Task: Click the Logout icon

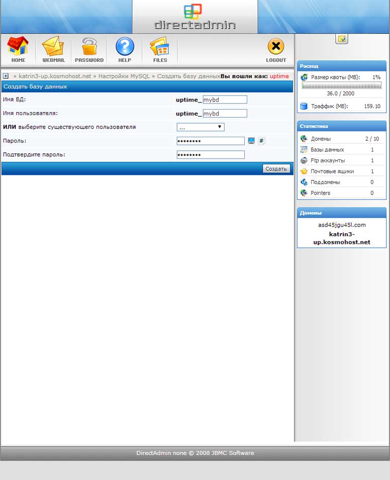Action: (276, 47)
